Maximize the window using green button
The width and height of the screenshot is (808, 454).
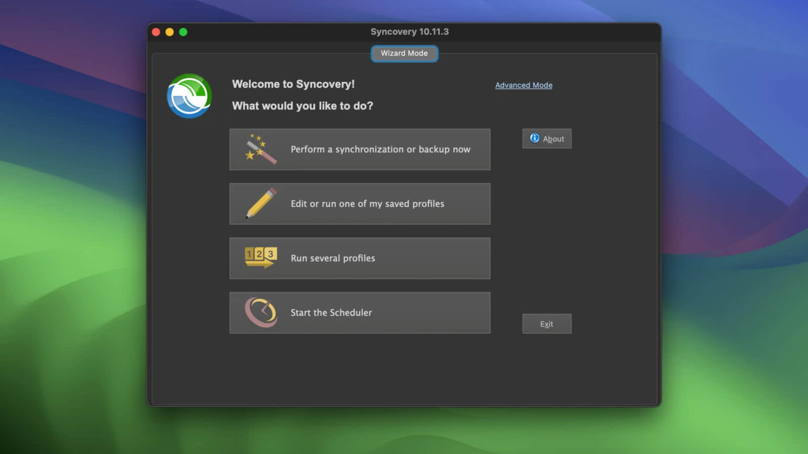[183, 32]
